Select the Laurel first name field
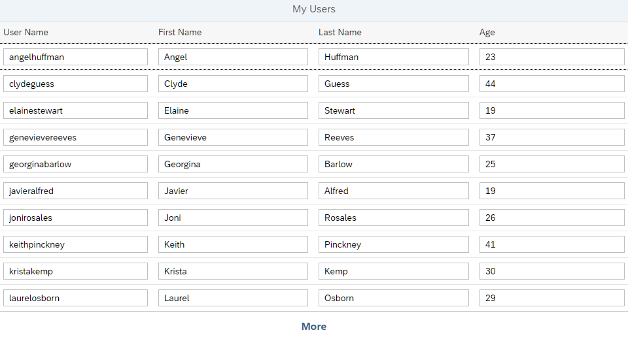 (x=233, y=298)
